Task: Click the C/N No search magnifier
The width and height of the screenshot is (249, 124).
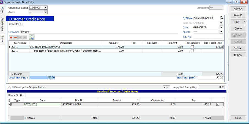Action: (221, 18)
